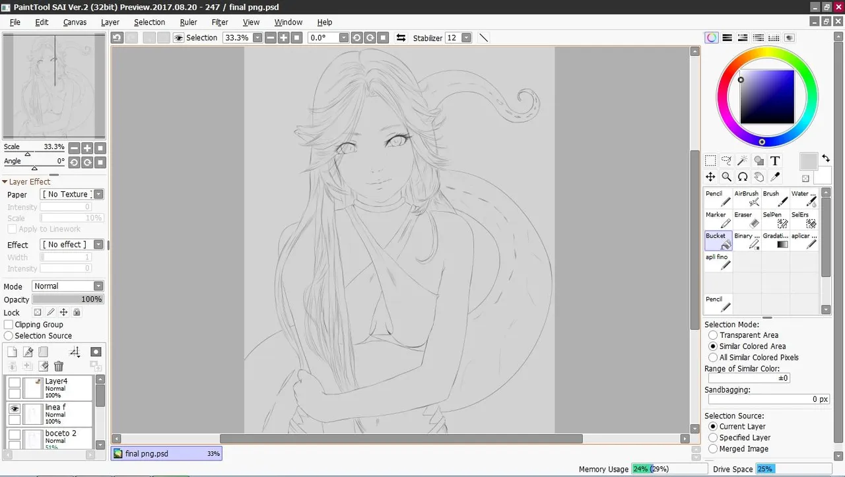Select the Eraser tool
Image resolution: width=845 pixels, height=477 pixels.
click(747, 220)
